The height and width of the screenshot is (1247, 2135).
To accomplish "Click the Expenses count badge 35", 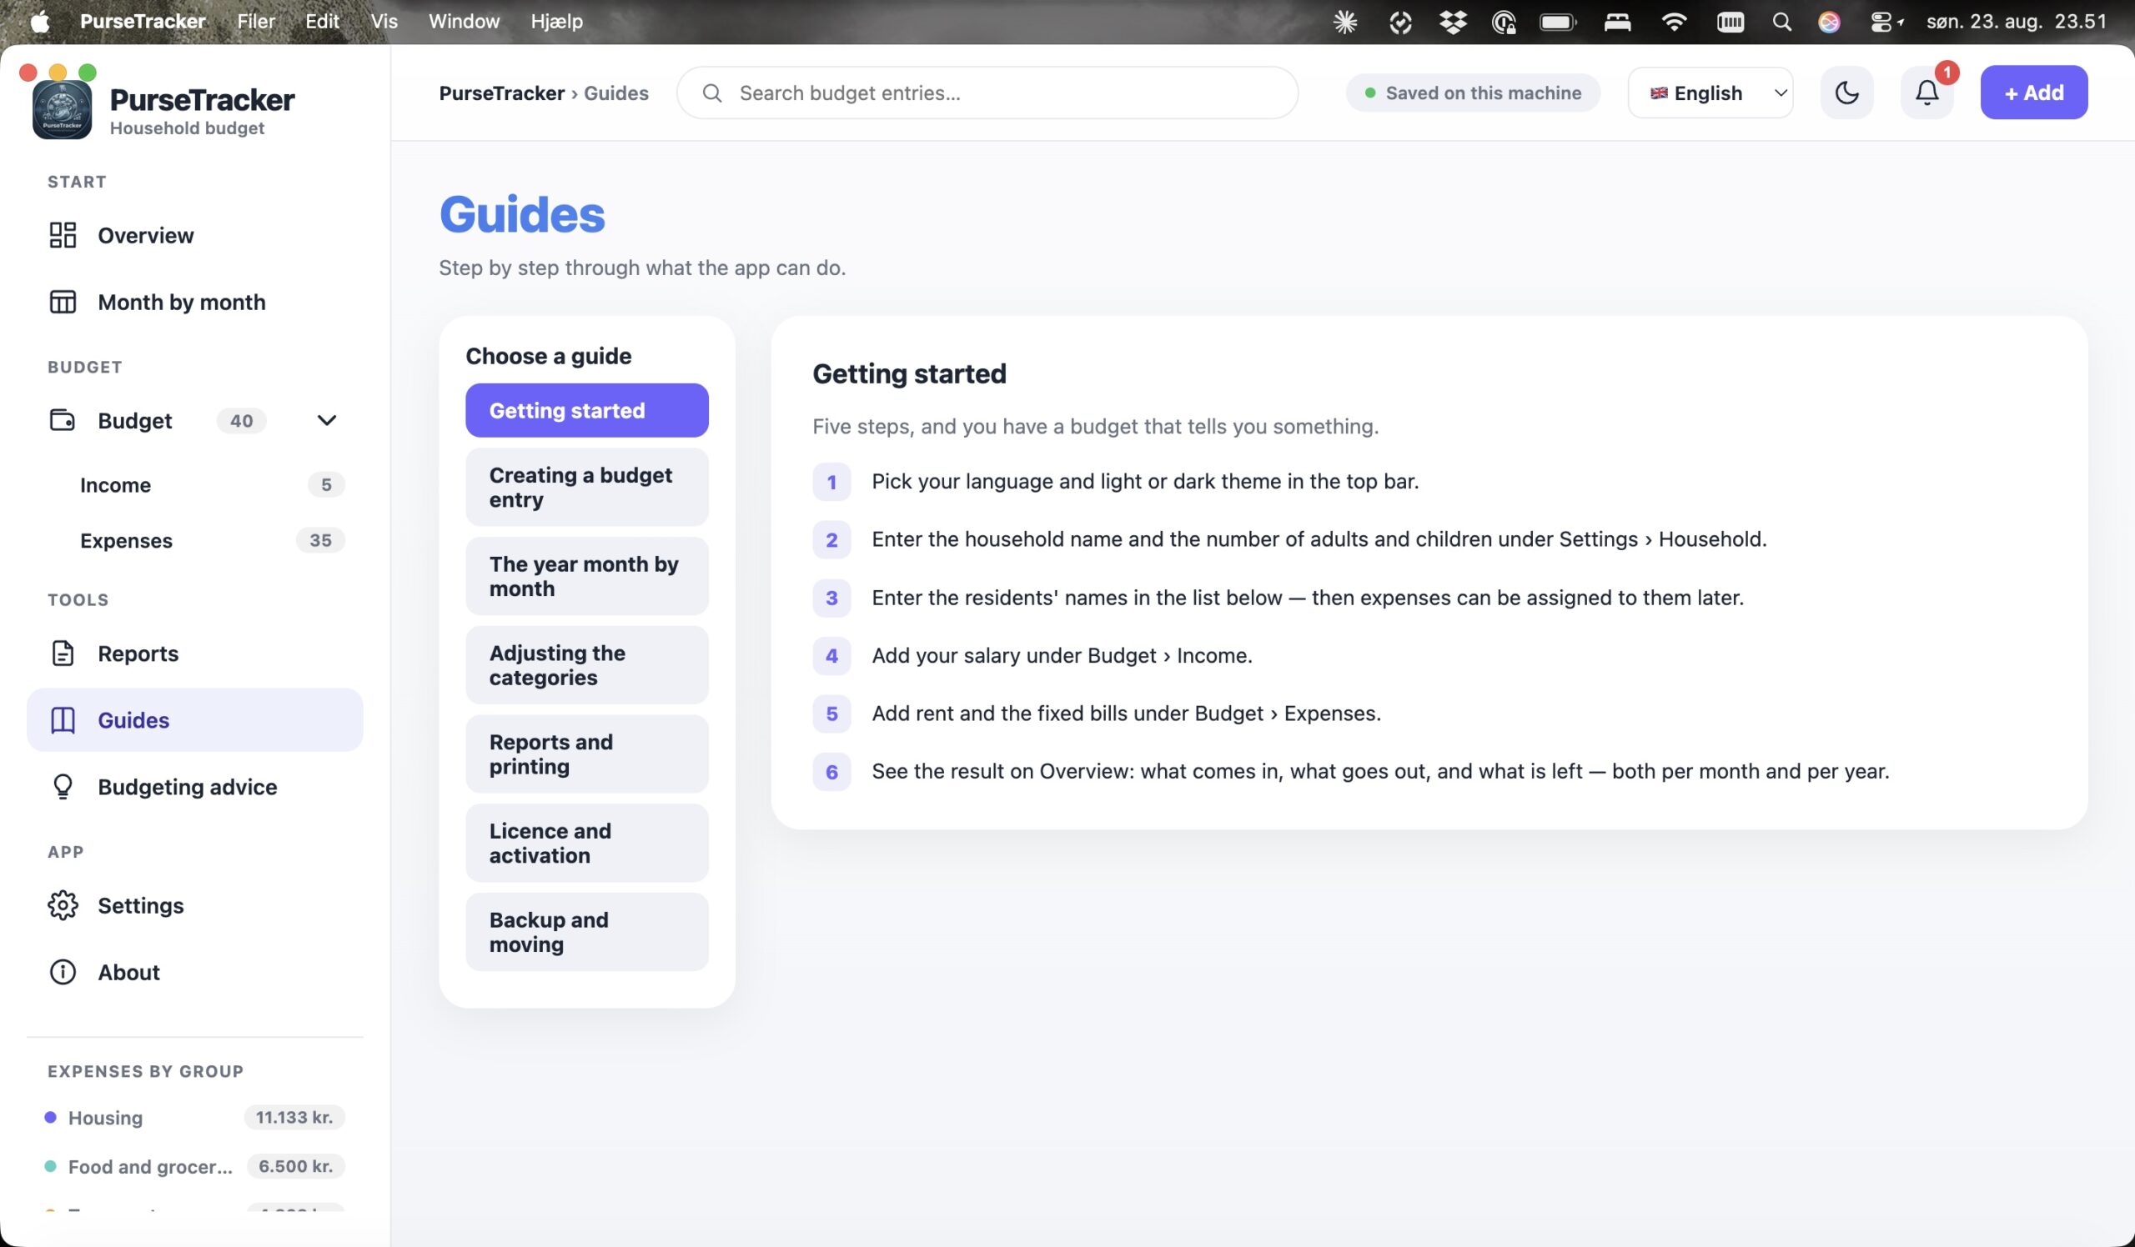I will (320, 540).
